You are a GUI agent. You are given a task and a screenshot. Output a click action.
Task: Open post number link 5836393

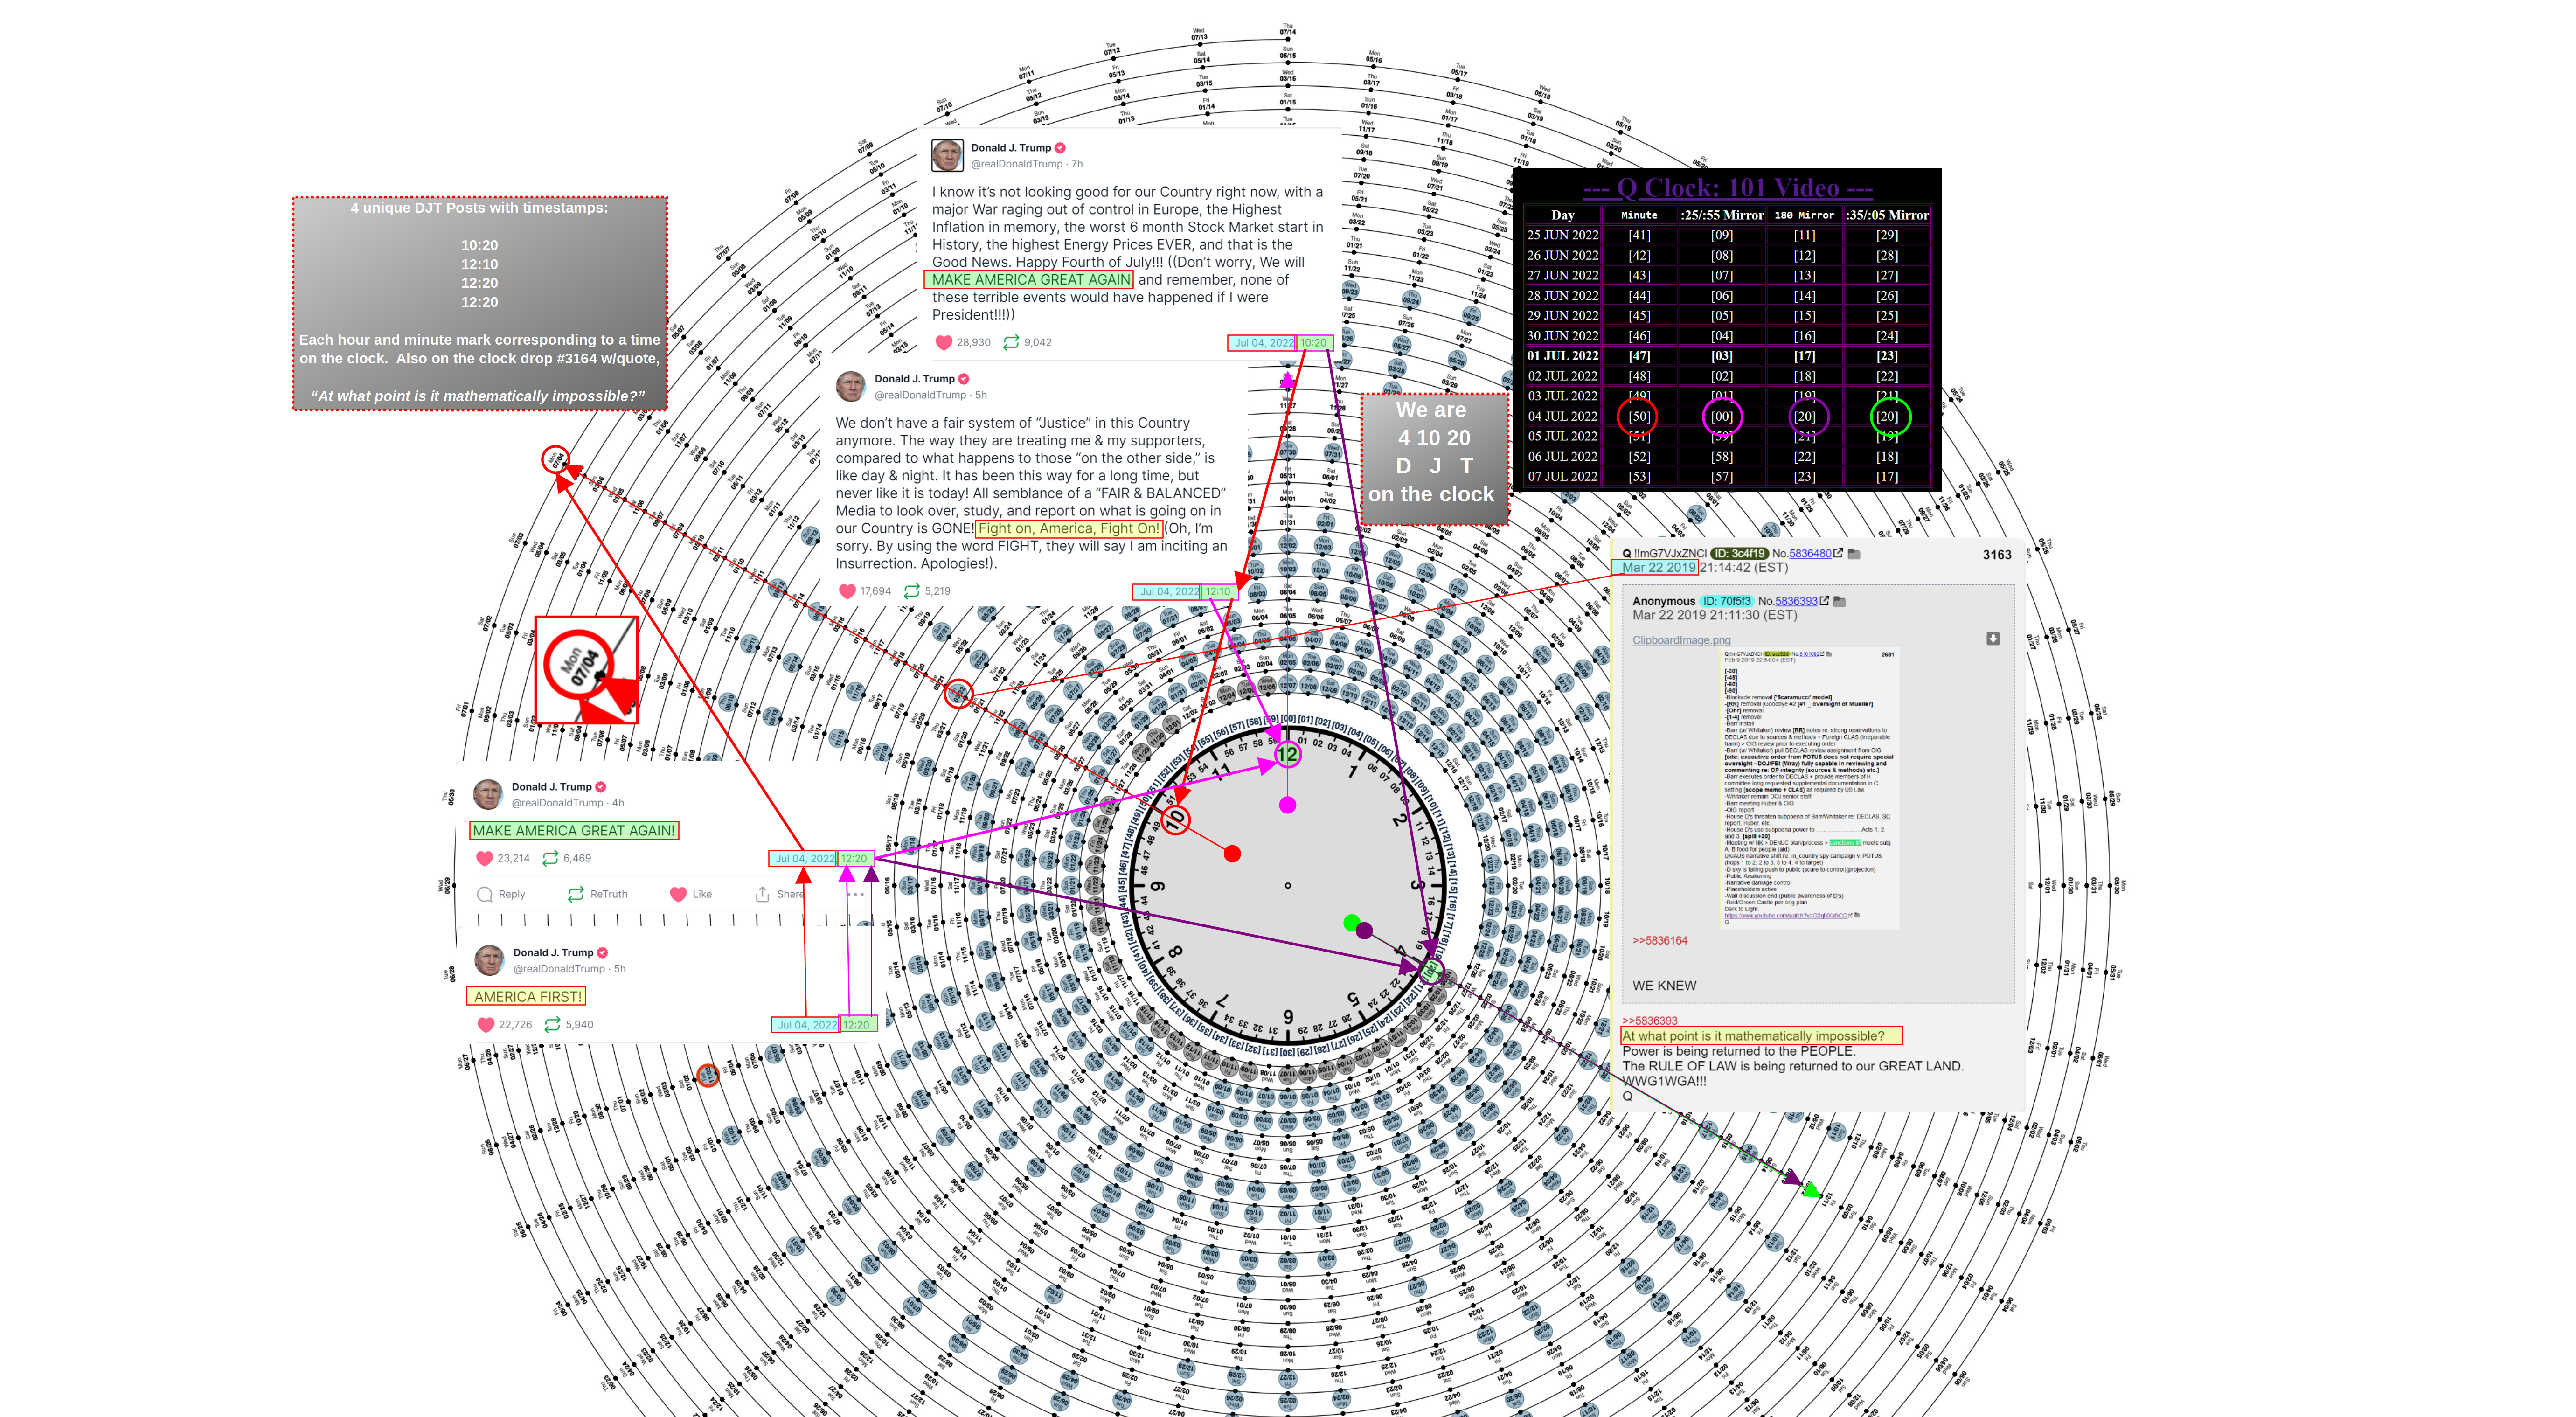(x=1797, y=601)
